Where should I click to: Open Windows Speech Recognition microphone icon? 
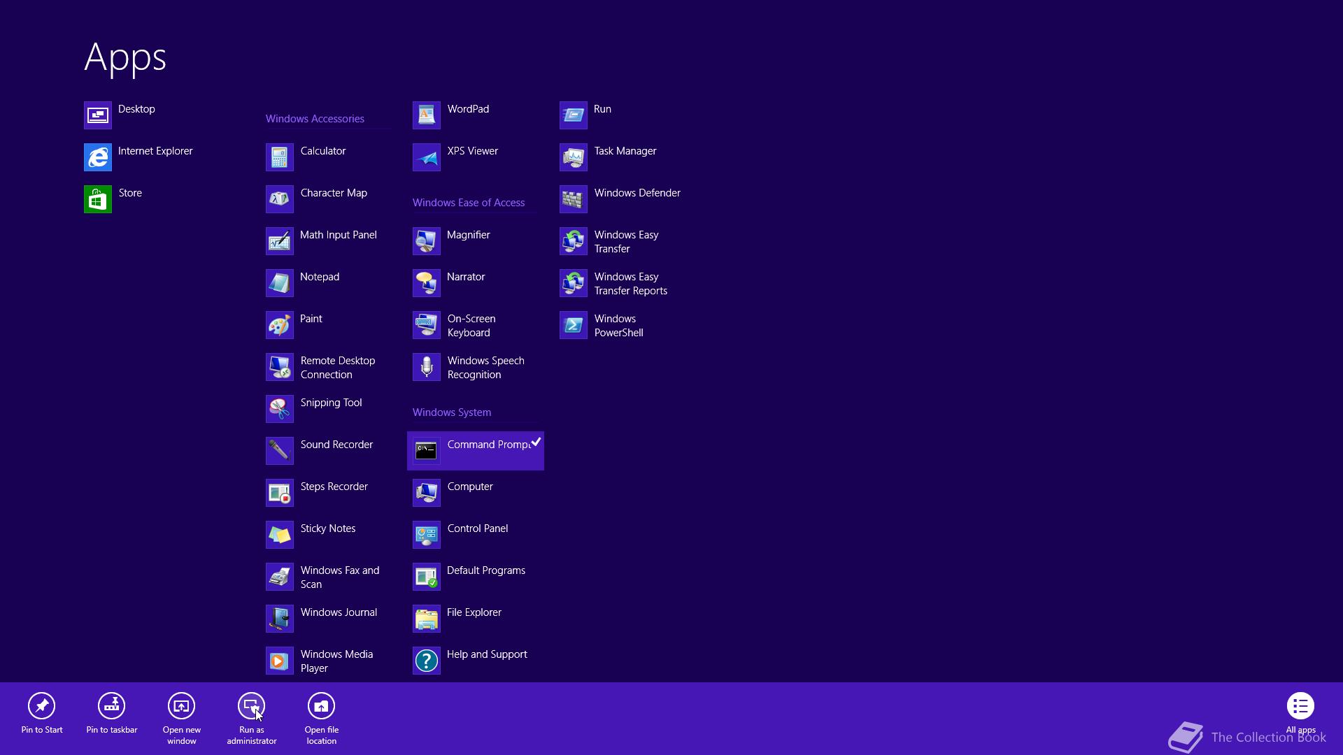(427, 367)
